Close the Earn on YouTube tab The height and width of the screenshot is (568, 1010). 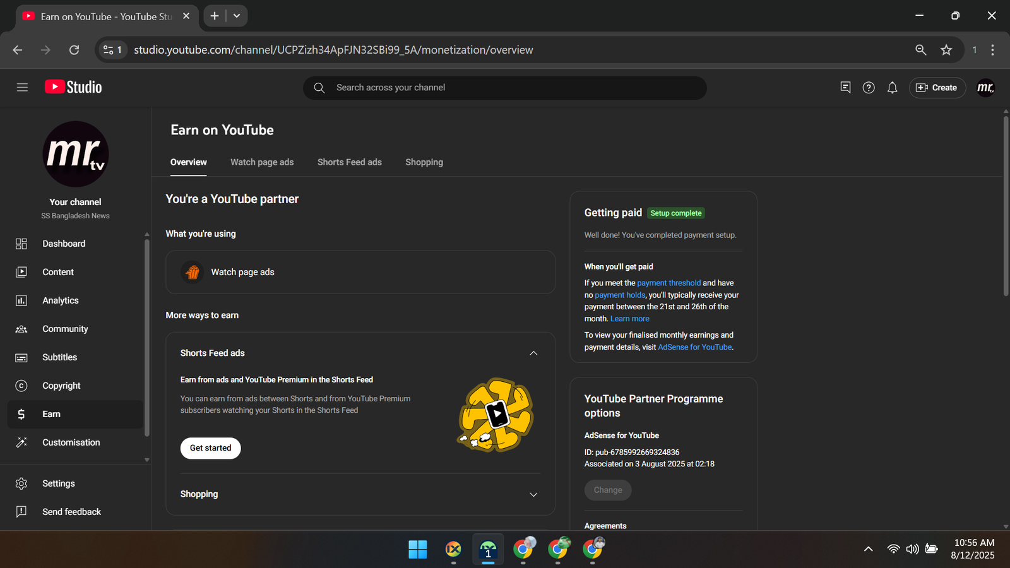click(186, 16)
